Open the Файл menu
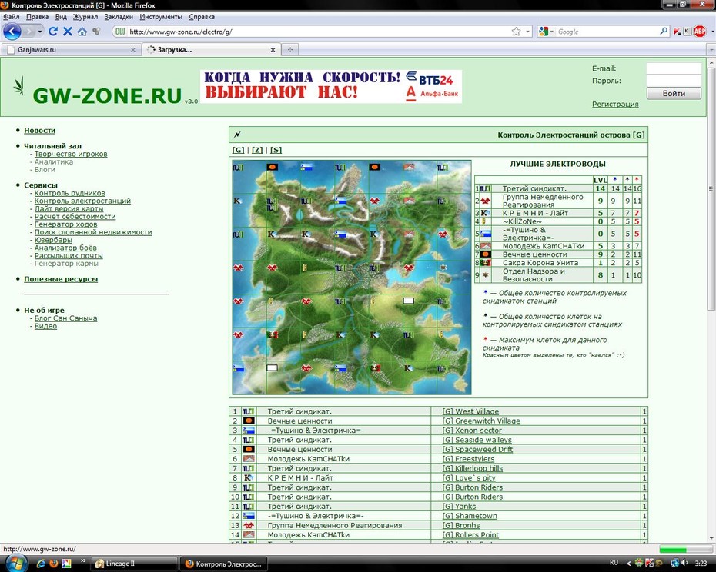 12,17
